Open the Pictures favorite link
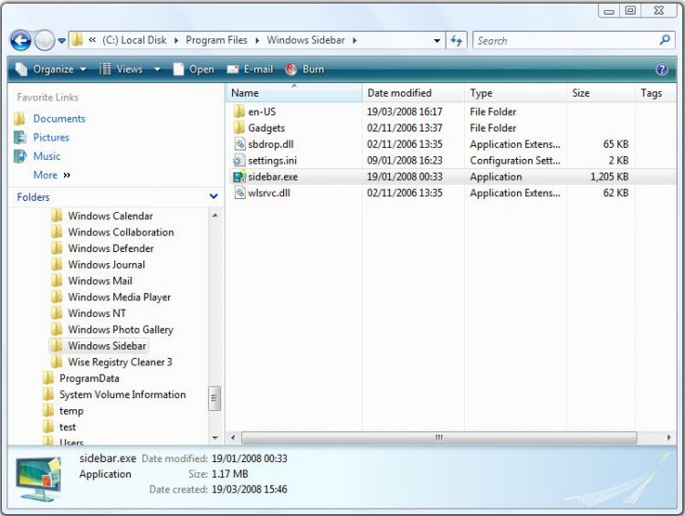685x516 pixels. tap(51, 137)
